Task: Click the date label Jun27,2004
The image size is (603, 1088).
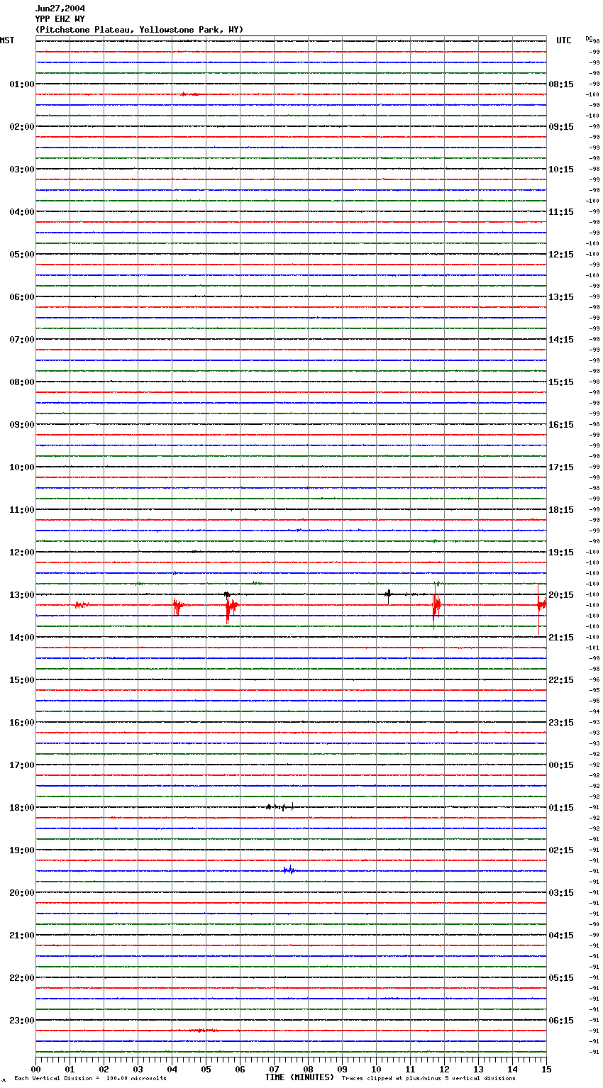Action: 60,9
